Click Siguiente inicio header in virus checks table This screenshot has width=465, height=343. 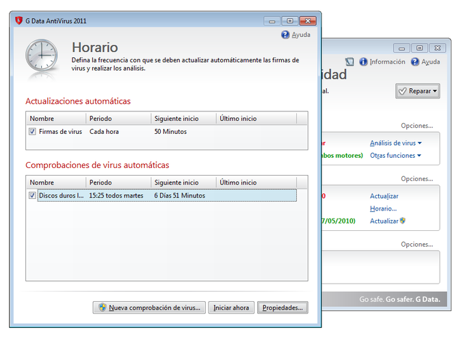point(183,182)
